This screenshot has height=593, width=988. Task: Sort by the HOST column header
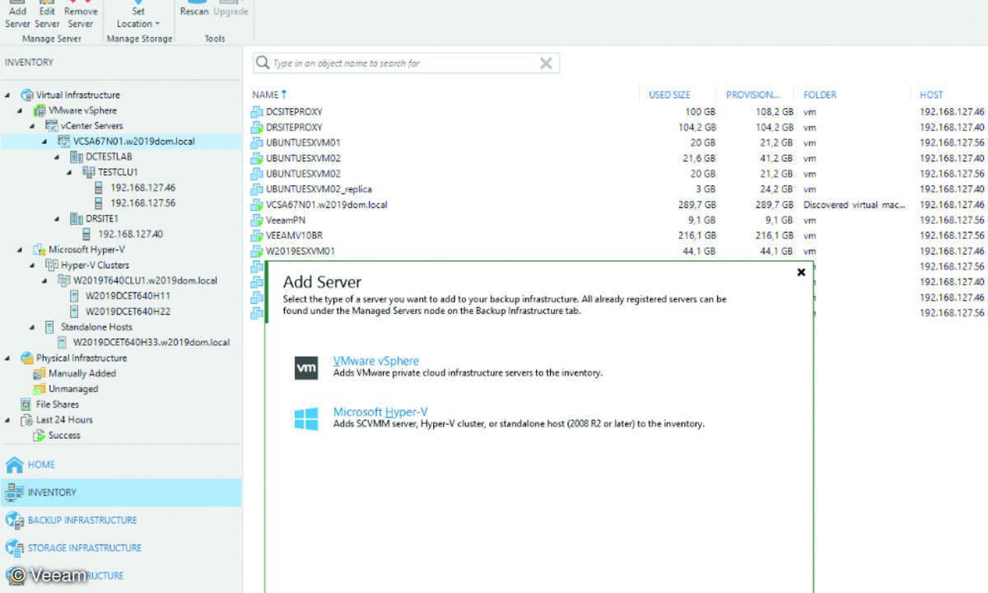(x=932, y=95)
